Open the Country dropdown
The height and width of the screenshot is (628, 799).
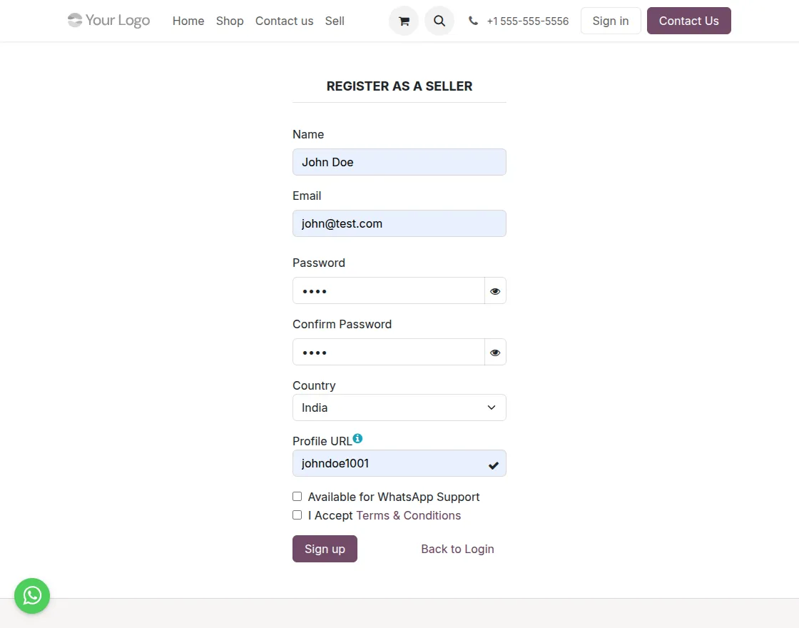pyautogui.click(x=399, y=407)
